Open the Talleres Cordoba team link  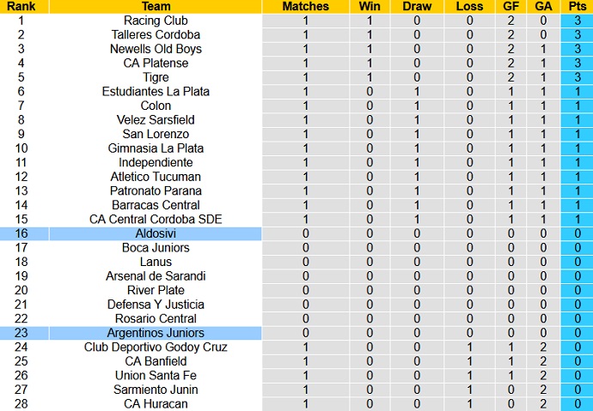pyautogui.click(x=156, y=34)
